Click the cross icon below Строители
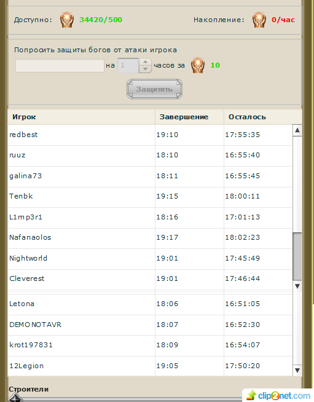 15,398
